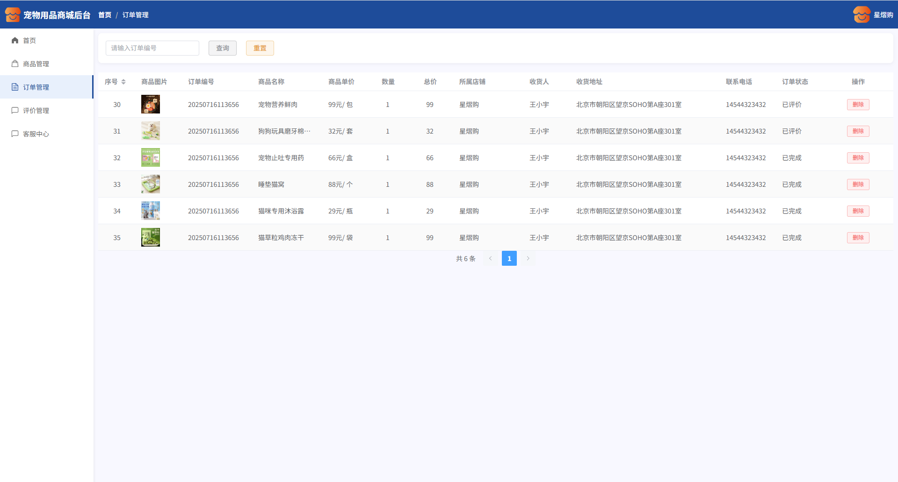Open 评价管理 menu item
This screenshot has width=898, height=482.
coord(36,111)
